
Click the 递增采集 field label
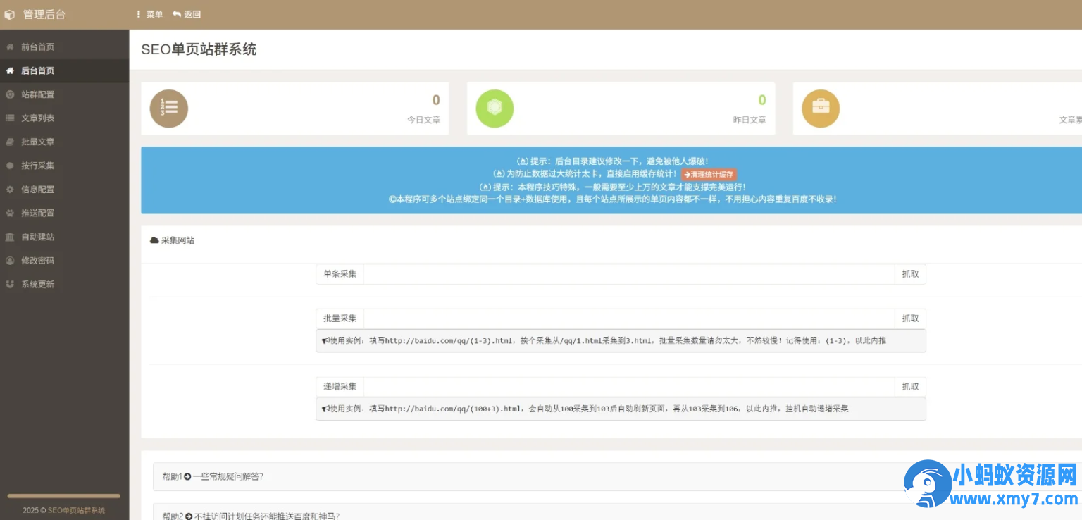click(x=340, y=387)
